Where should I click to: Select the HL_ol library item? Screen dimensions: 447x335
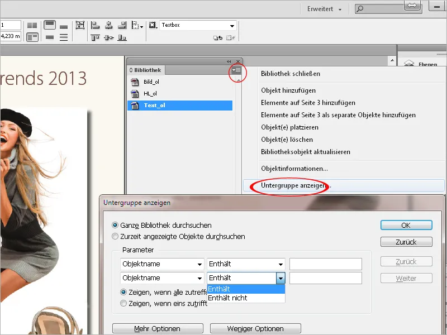point(179,94)
